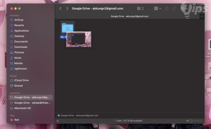Click the Desktop sidebar icon
This screenshot has width=211, height=129.
12,36
